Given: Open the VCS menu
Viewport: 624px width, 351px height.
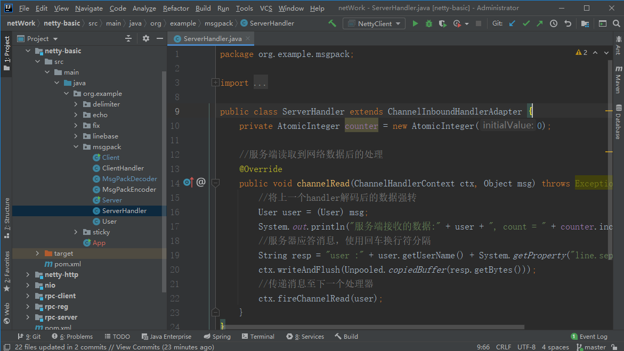Looking at the screenshot, I should coord(266,8).
